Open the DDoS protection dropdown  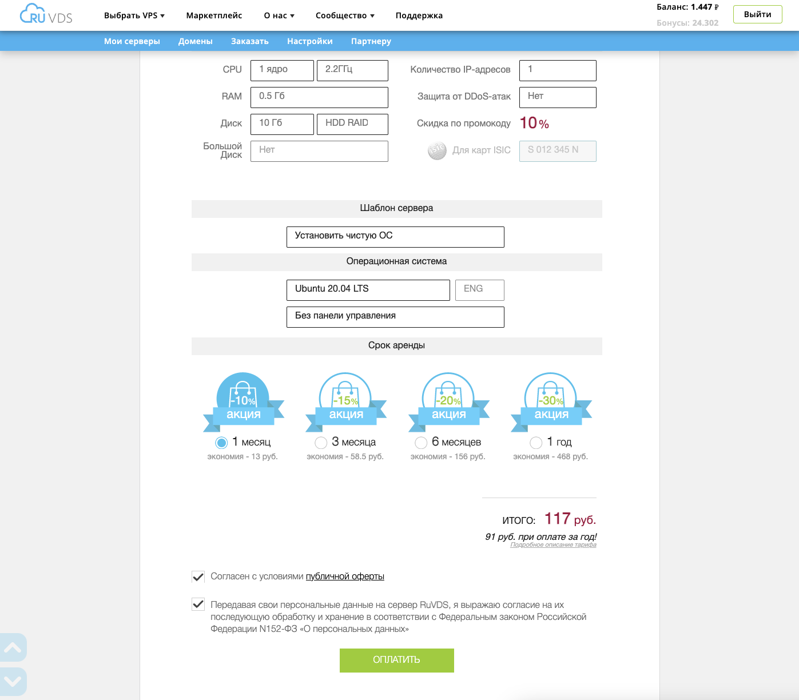(x=558, y=97)
